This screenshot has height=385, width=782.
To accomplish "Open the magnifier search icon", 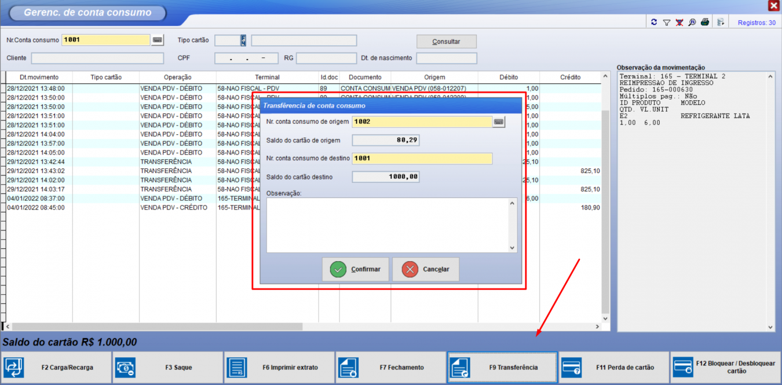I will point(692,23).
